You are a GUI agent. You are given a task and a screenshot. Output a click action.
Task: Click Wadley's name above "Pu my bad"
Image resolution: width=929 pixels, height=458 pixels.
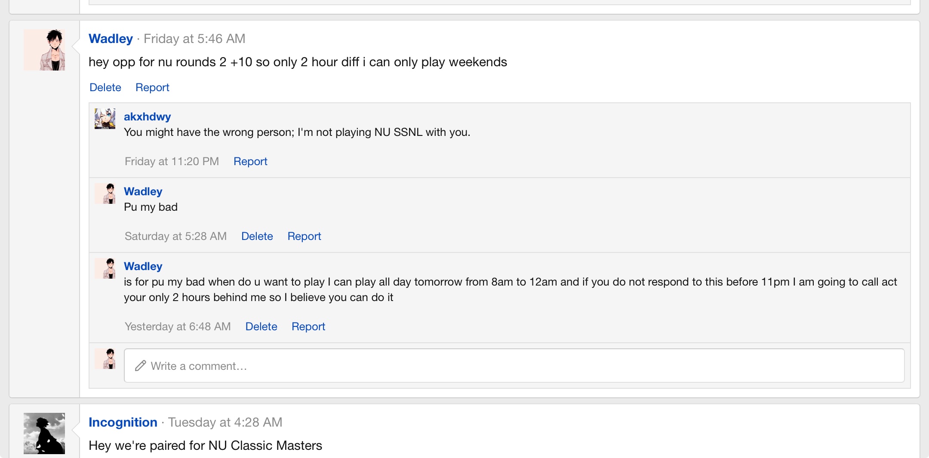point(143,191)
